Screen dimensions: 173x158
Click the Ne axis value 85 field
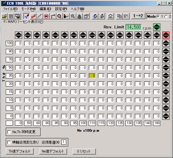(55, 123)
